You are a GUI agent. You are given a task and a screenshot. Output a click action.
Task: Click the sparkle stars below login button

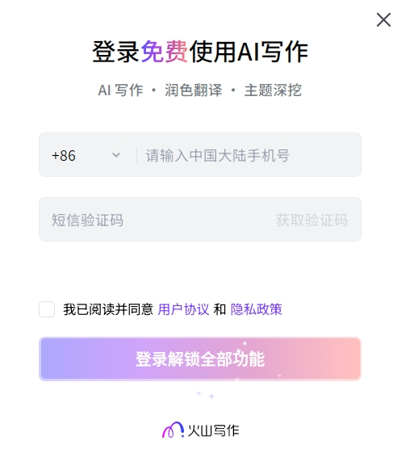pyautogui.click(x=207, y=395)
